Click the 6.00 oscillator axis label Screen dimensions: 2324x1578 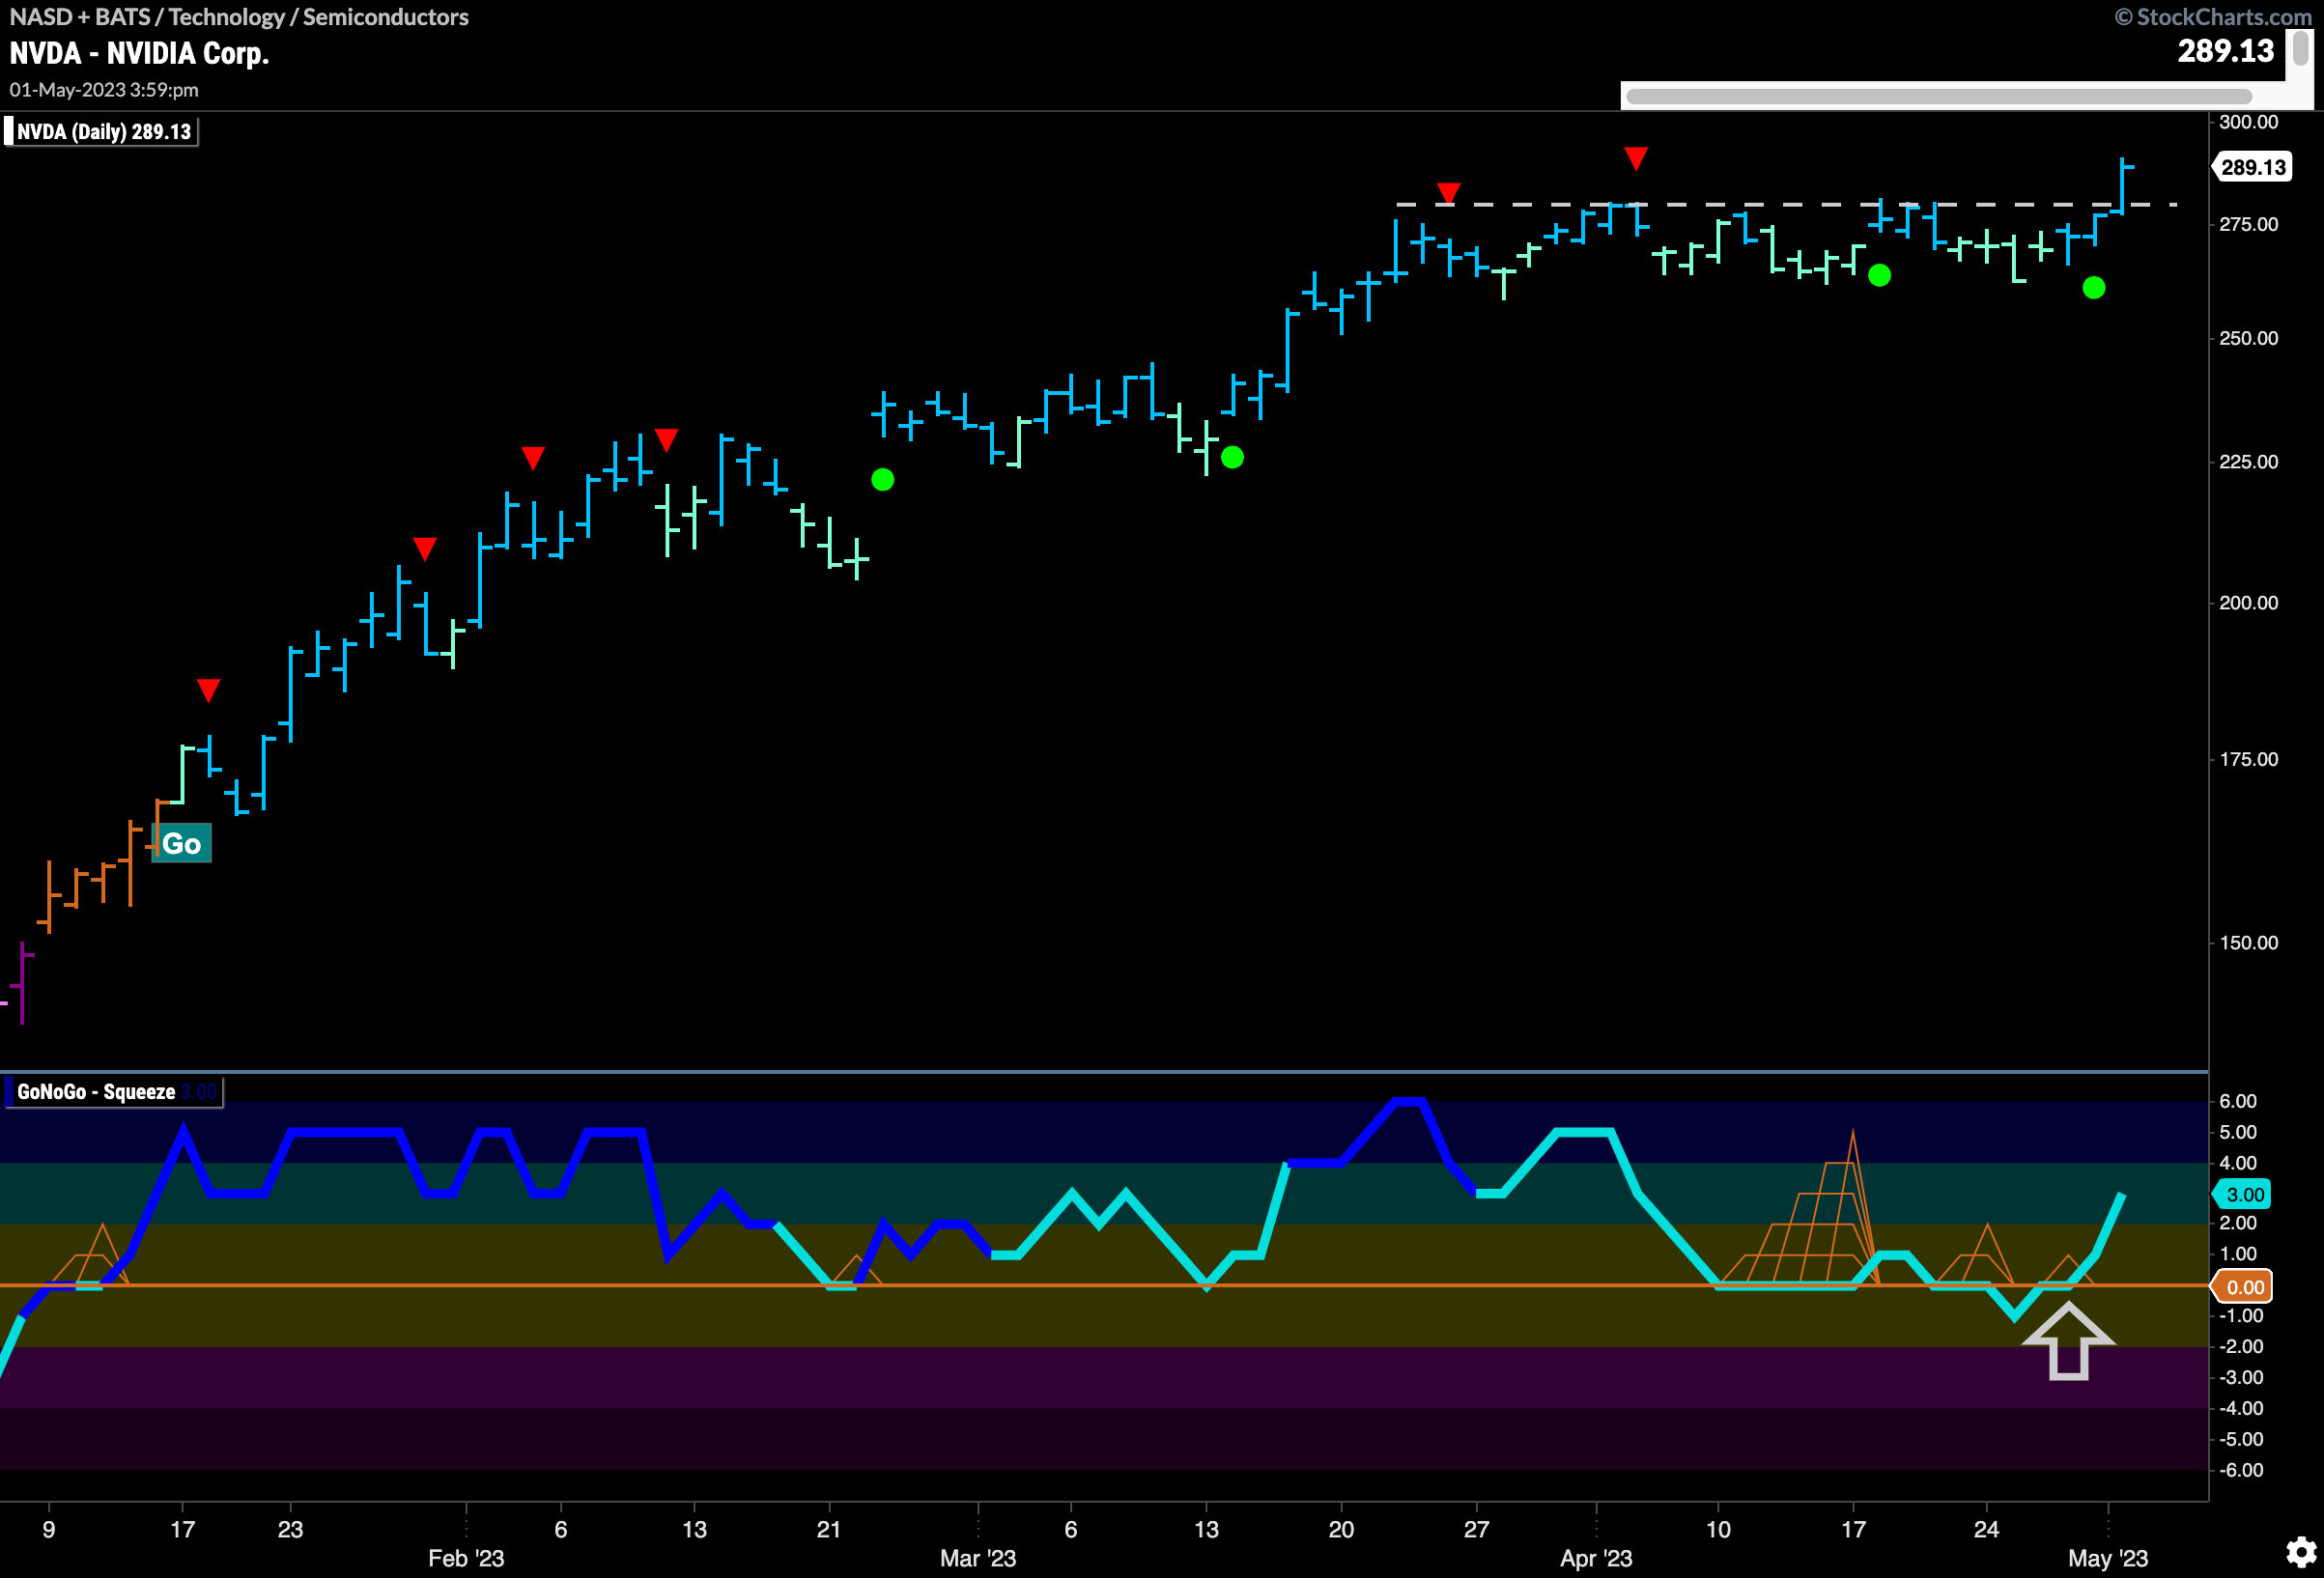(2238, 1101)
